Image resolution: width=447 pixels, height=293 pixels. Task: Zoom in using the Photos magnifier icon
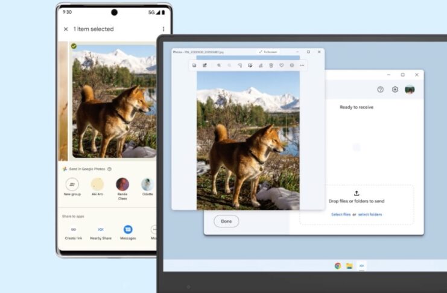tap(218, 65)
